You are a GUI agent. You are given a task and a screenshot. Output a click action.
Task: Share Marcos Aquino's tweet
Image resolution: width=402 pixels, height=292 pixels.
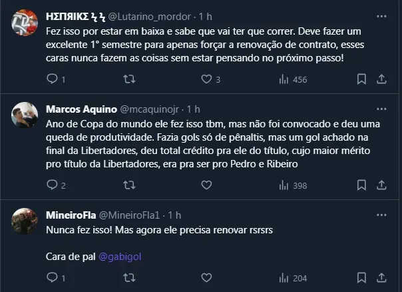pyautogui.click(x=381, y=185)
